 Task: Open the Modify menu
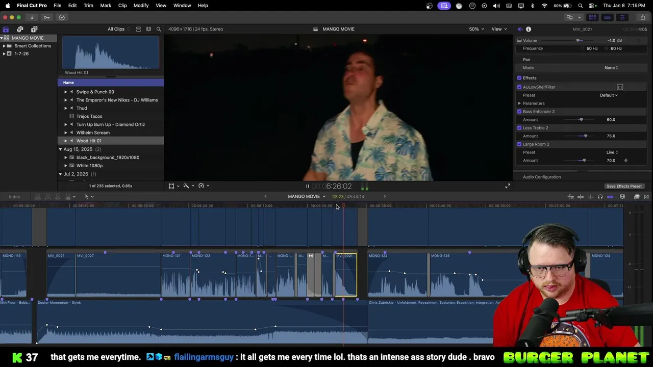(x=141, y=6)
